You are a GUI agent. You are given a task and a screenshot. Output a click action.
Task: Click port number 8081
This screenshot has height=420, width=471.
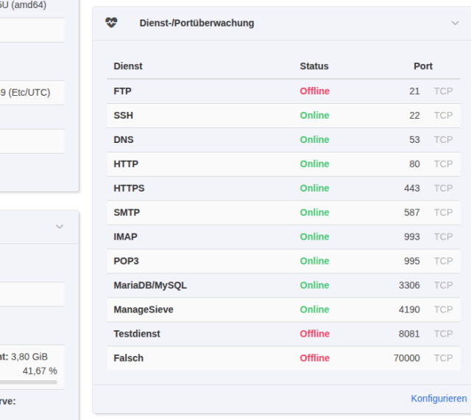click(x=409, y=334)
